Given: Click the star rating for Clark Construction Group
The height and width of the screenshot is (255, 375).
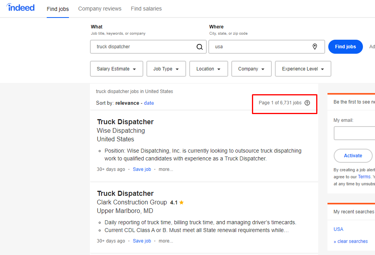Looking at the screenshot, I should pyautogui.click(x=181, y=202).
